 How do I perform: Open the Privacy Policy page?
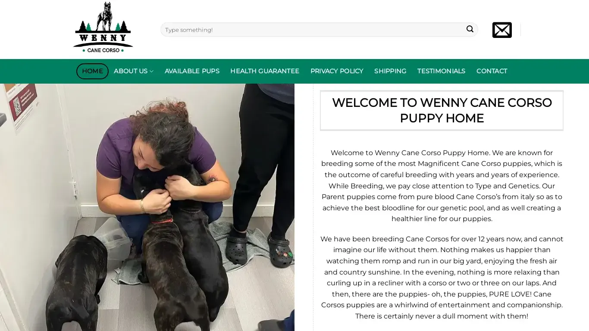point(337,71)
